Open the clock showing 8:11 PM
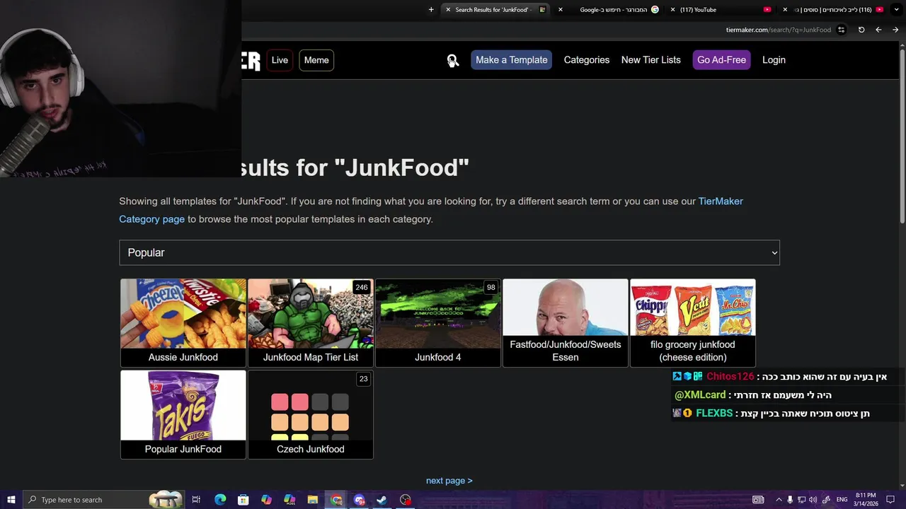 [x=866, y=499]
